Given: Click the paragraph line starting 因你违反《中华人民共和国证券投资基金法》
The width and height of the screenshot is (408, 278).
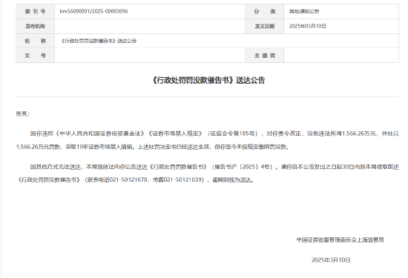Looking at the screenshot, I should click(x=214, y=133).
